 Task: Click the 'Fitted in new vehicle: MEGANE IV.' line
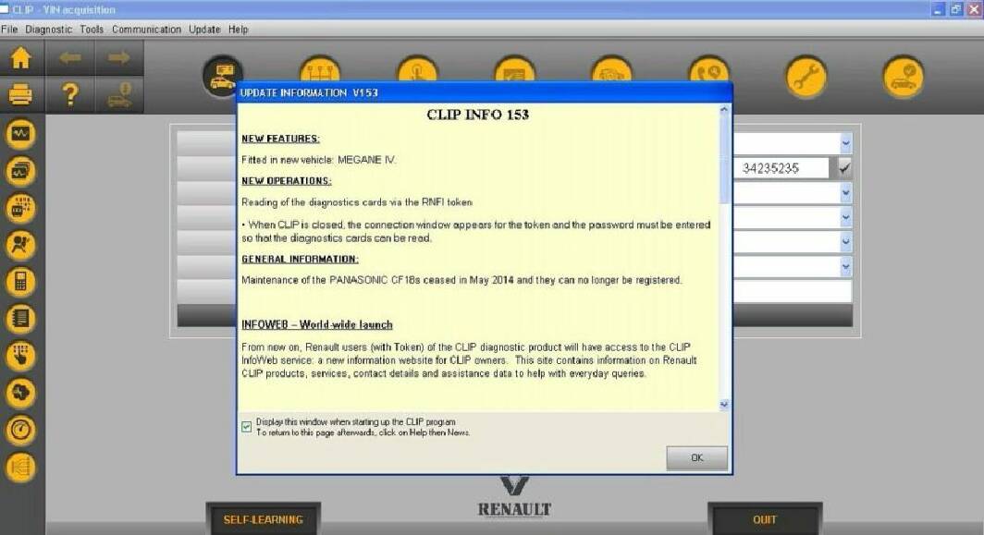coord(319,160)
